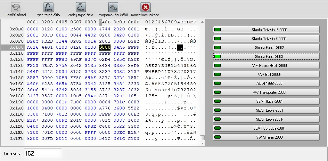Select SEAT Leon -2001 button
The width and height of the screenshot is (328, 161).
point(266,110)
